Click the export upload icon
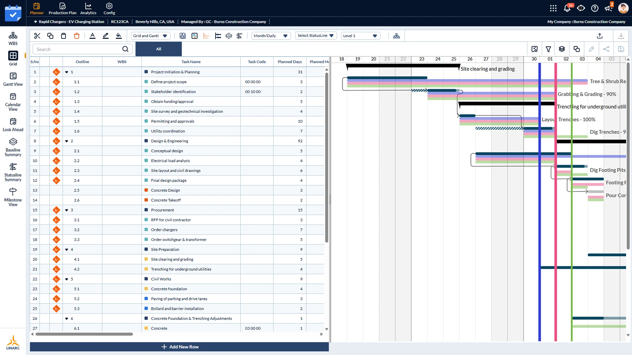The width and height of the screenshot is (632, 355). click(600, 36)
